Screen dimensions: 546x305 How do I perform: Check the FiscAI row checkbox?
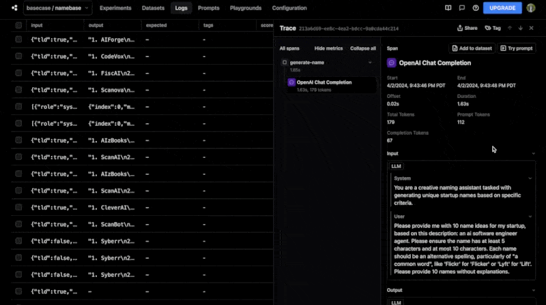point(18,73)
